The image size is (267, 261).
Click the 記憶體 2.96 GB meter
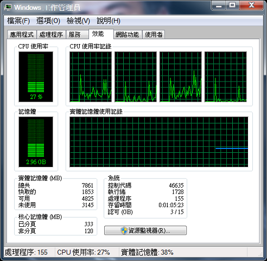36,142
